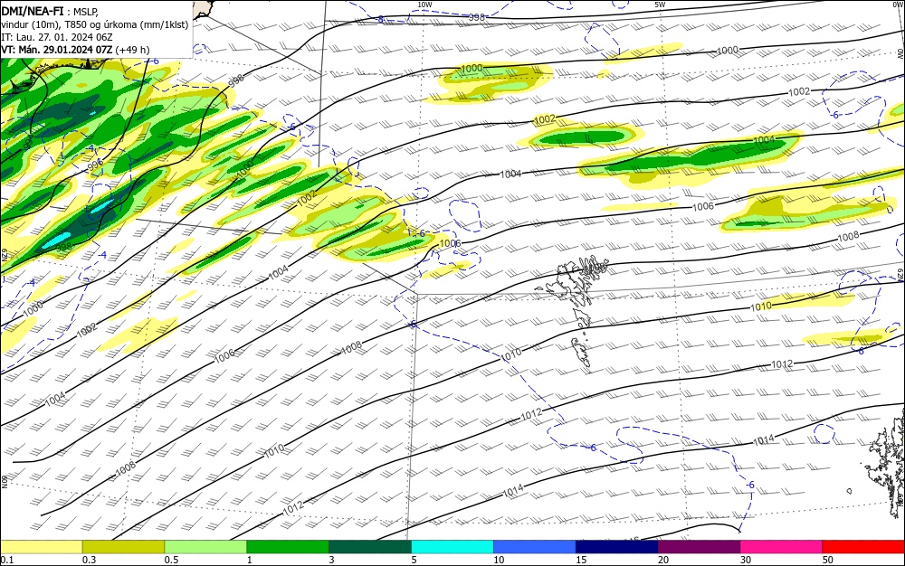Pick the bright blue 10–15 legend swatch
This screenshot has height=566, width=905.
click(535, 547)
